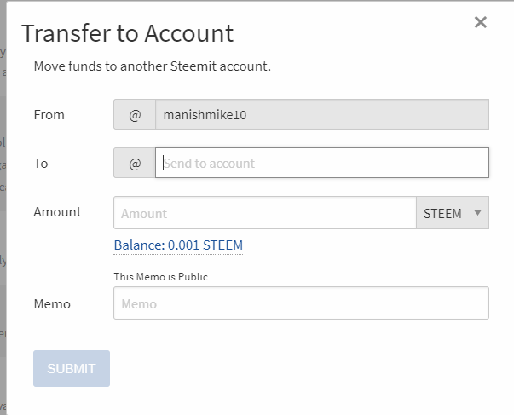
Task: Click the dropdown triangle arrow next to STEEM
Action: (477, 213)
